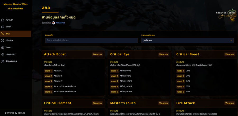Open the แผนที่ menu item
The width and height of the screenshot is (238, 116).
point(16,27)
